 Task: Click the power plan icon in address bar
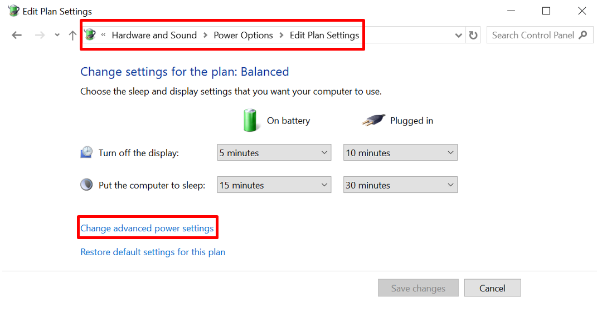tap(90, 35)
